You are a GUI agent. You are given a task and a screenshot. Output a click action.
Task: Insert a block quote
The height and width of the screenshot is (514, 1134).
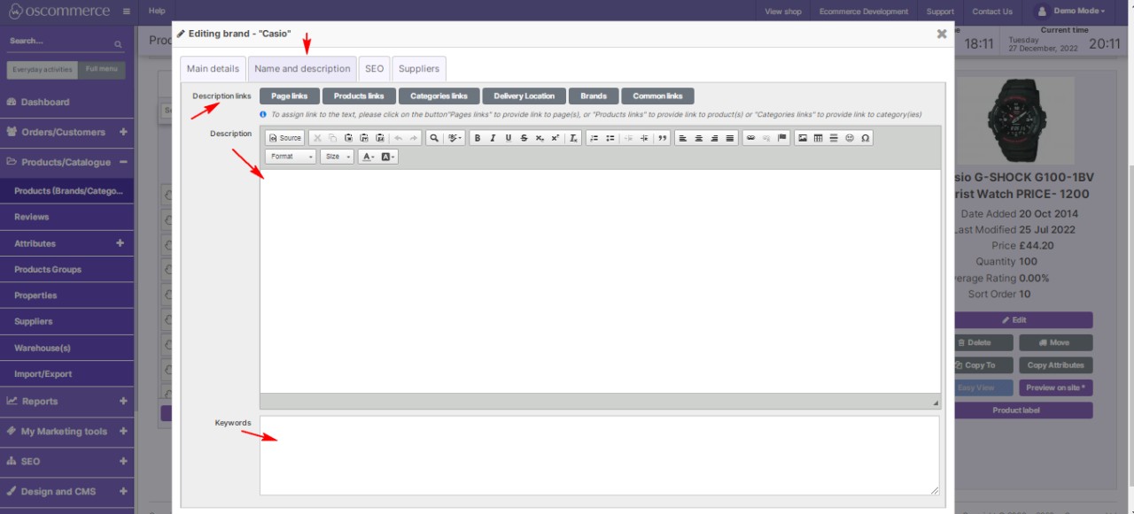(663, 138)
